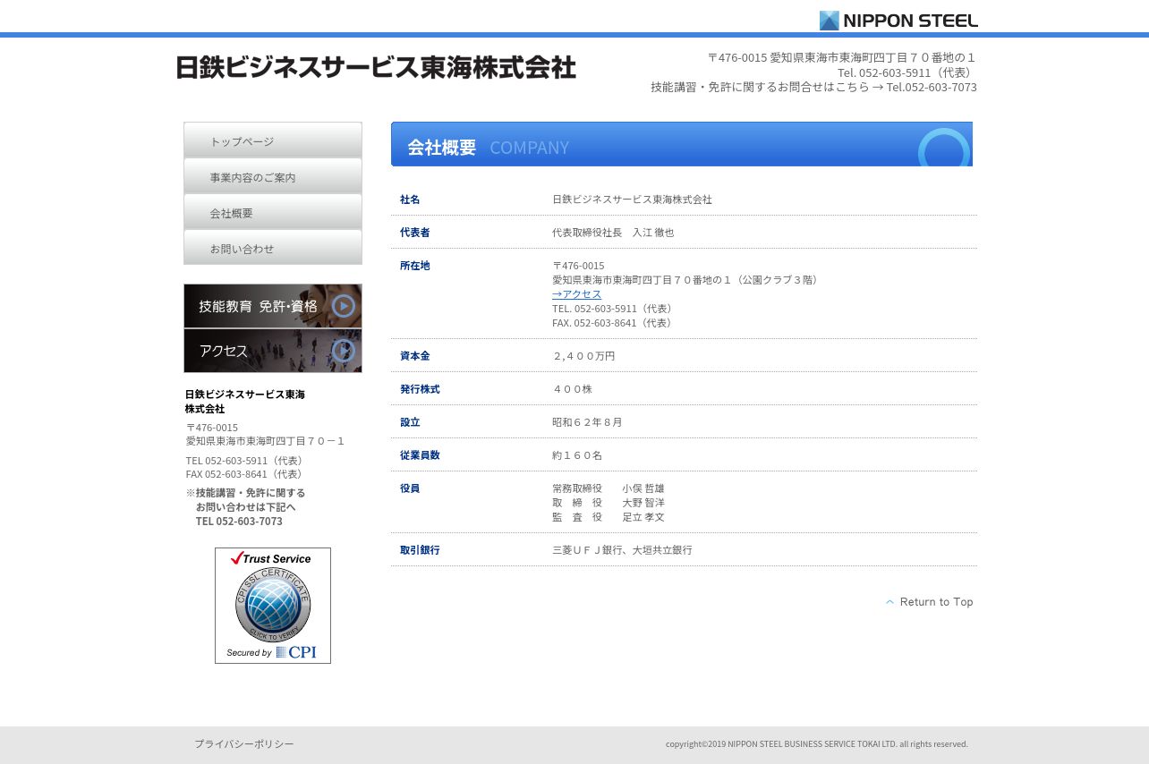
Task: Select the 所在地 row label
Action: point(414,266)
